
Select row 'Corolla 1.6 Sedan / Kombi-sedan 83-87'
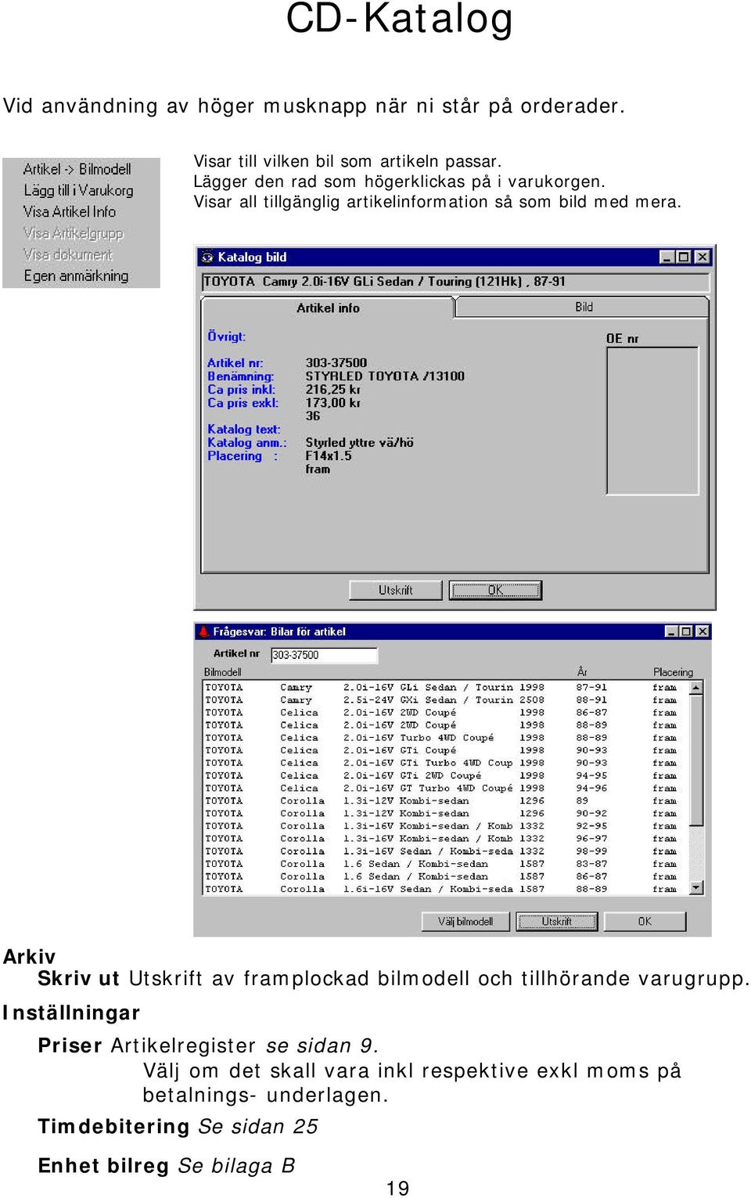click(446, 864)
